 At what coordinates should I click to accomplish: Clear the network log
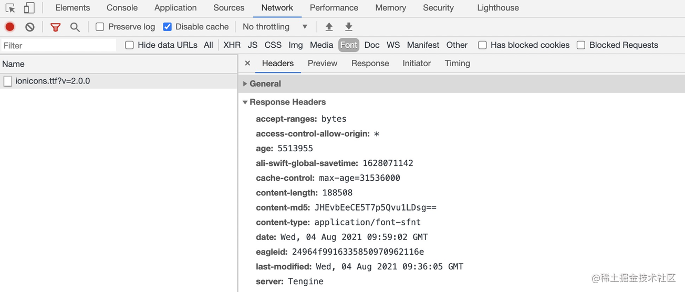click(x=30, y=27)
